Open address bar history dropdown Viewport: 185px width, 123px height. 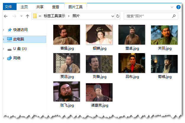tap(113, 16)
